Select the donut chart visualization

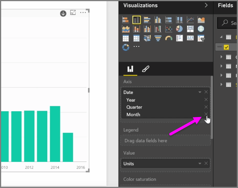[x=125, y=47]
